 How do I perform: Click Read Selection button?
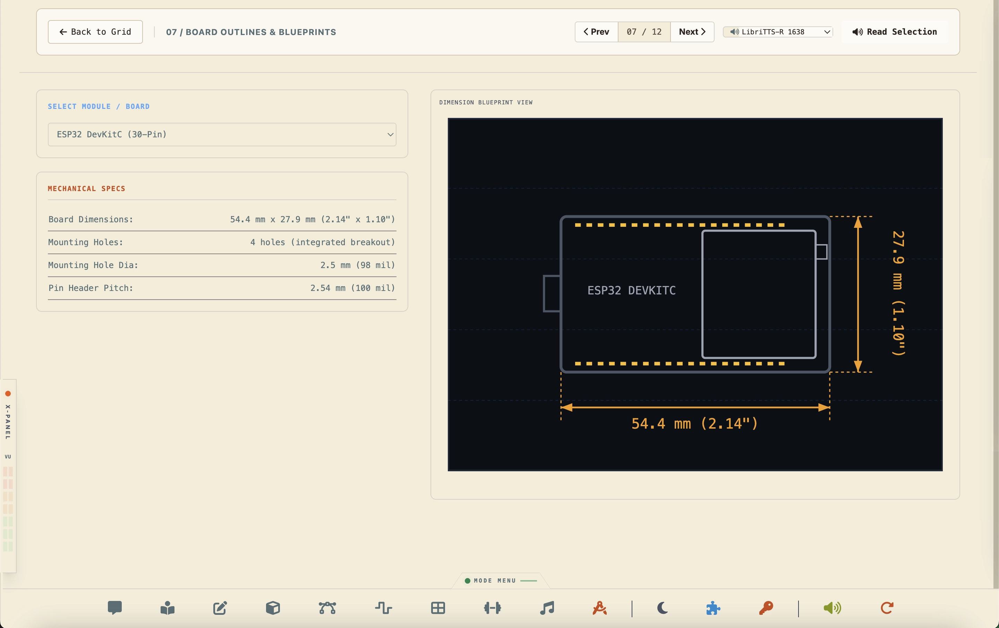895,32
